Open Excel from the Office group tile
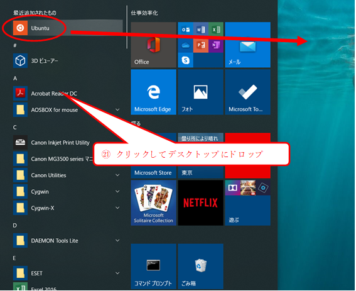Image resolution: width=356 pixels, height=291 pixels. tap(216, 30)
